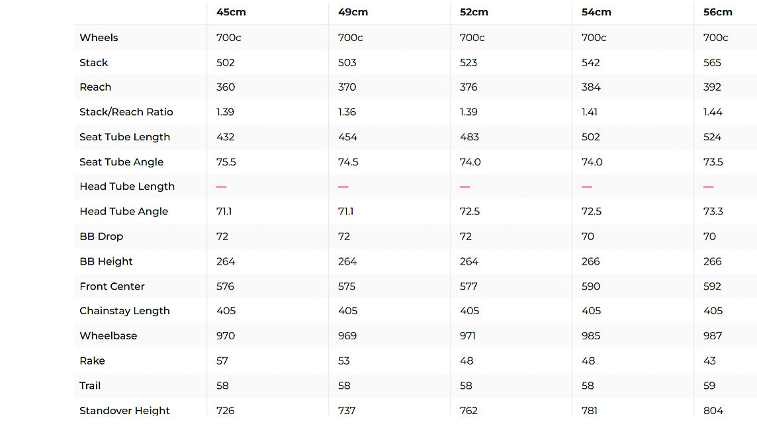Select the Chainstay Length row label
The width and height of the screenshot is (757, 426).
pos(124,311)
